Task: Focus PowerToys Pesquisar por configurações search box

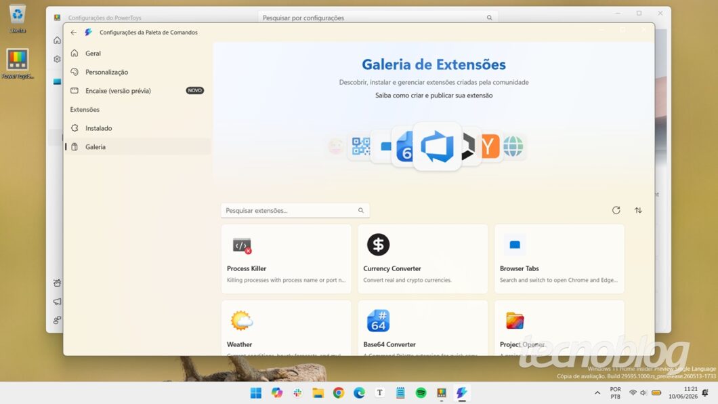Action: pos(378,18)
